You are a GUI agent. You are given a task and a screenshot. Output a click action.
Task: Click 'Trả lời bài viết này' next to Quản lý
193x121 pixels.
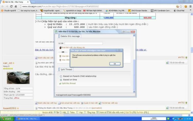point(100,103)
